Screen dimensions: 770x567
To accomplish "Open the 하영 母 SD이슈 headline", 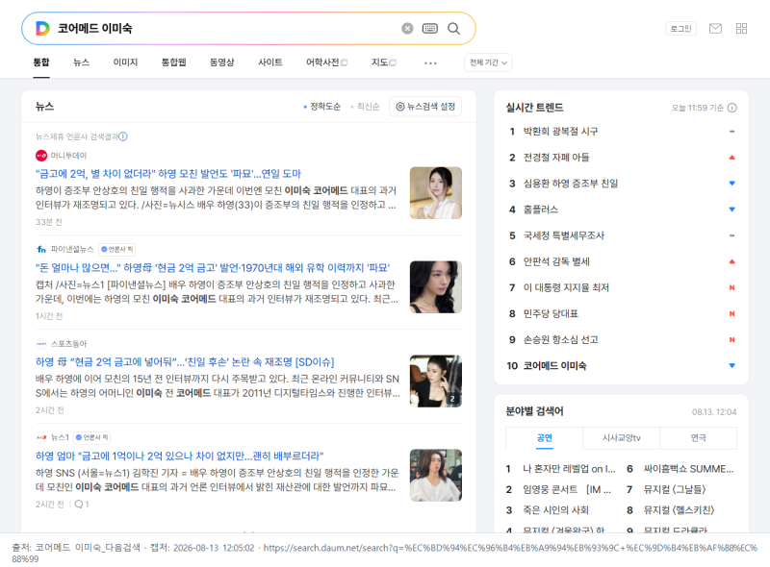I will [x=185, y=362].
